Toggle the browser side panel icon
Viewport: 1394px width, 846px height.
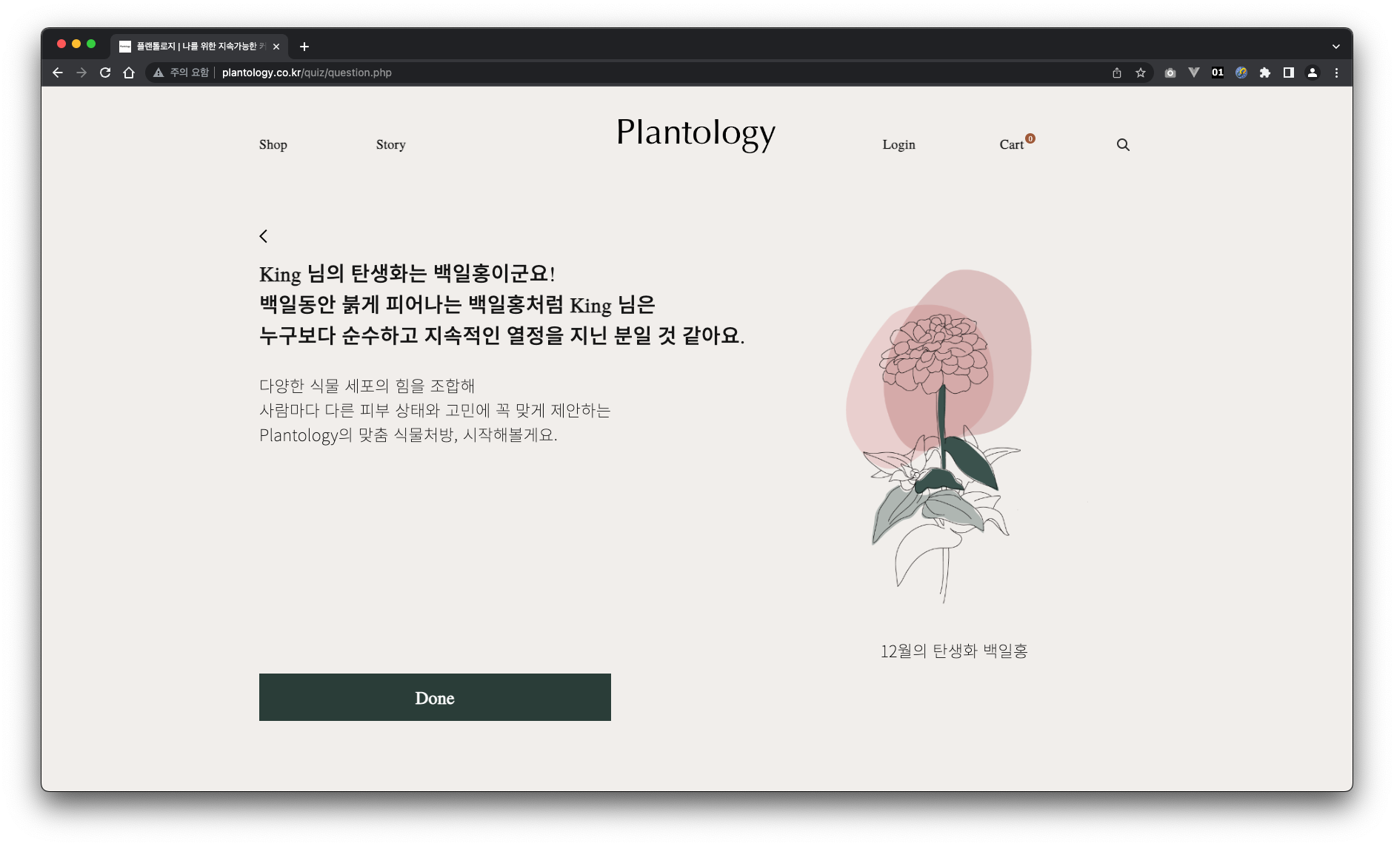1289,73
